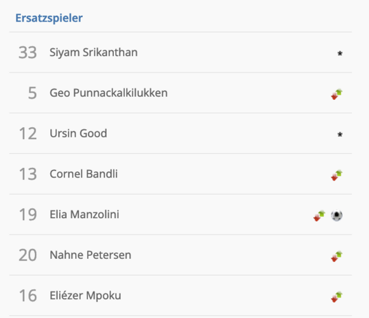Click jersey number 19 next to Elia Manzolini
Image resolution: width=369 pixels, height=318 pixels.
28,214
